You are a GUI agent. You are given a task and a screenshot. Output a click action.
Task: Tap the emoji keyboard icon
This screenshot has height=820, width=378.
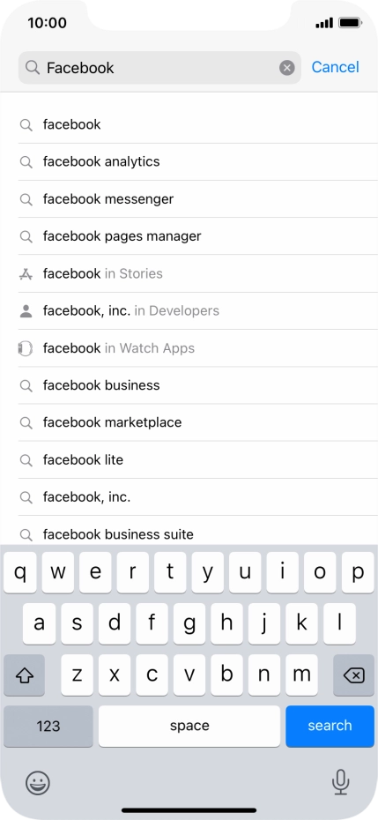(x=38, y=783)
